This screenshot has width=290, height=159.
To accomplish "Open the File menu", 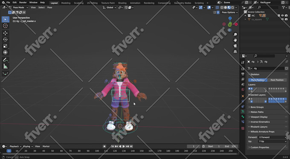I will (x=8, y=3).
